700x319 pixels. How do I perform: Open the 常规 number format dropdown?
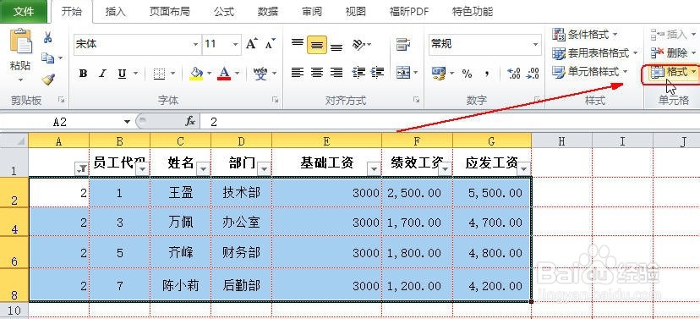tap(535, 44)
